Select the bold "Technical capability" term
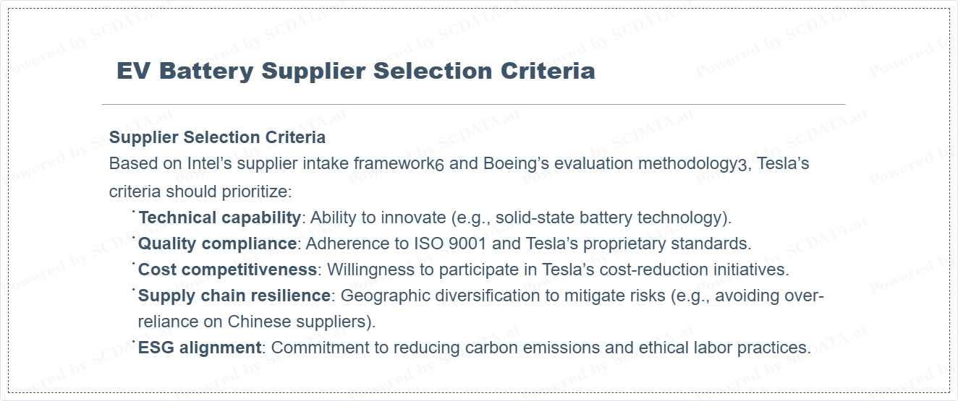 [x=219, y=217]
